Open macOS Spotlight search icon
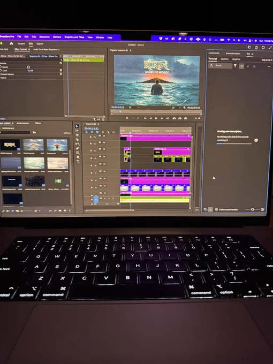Viewport: 273px width, 364px height. [x=234, y=40]
